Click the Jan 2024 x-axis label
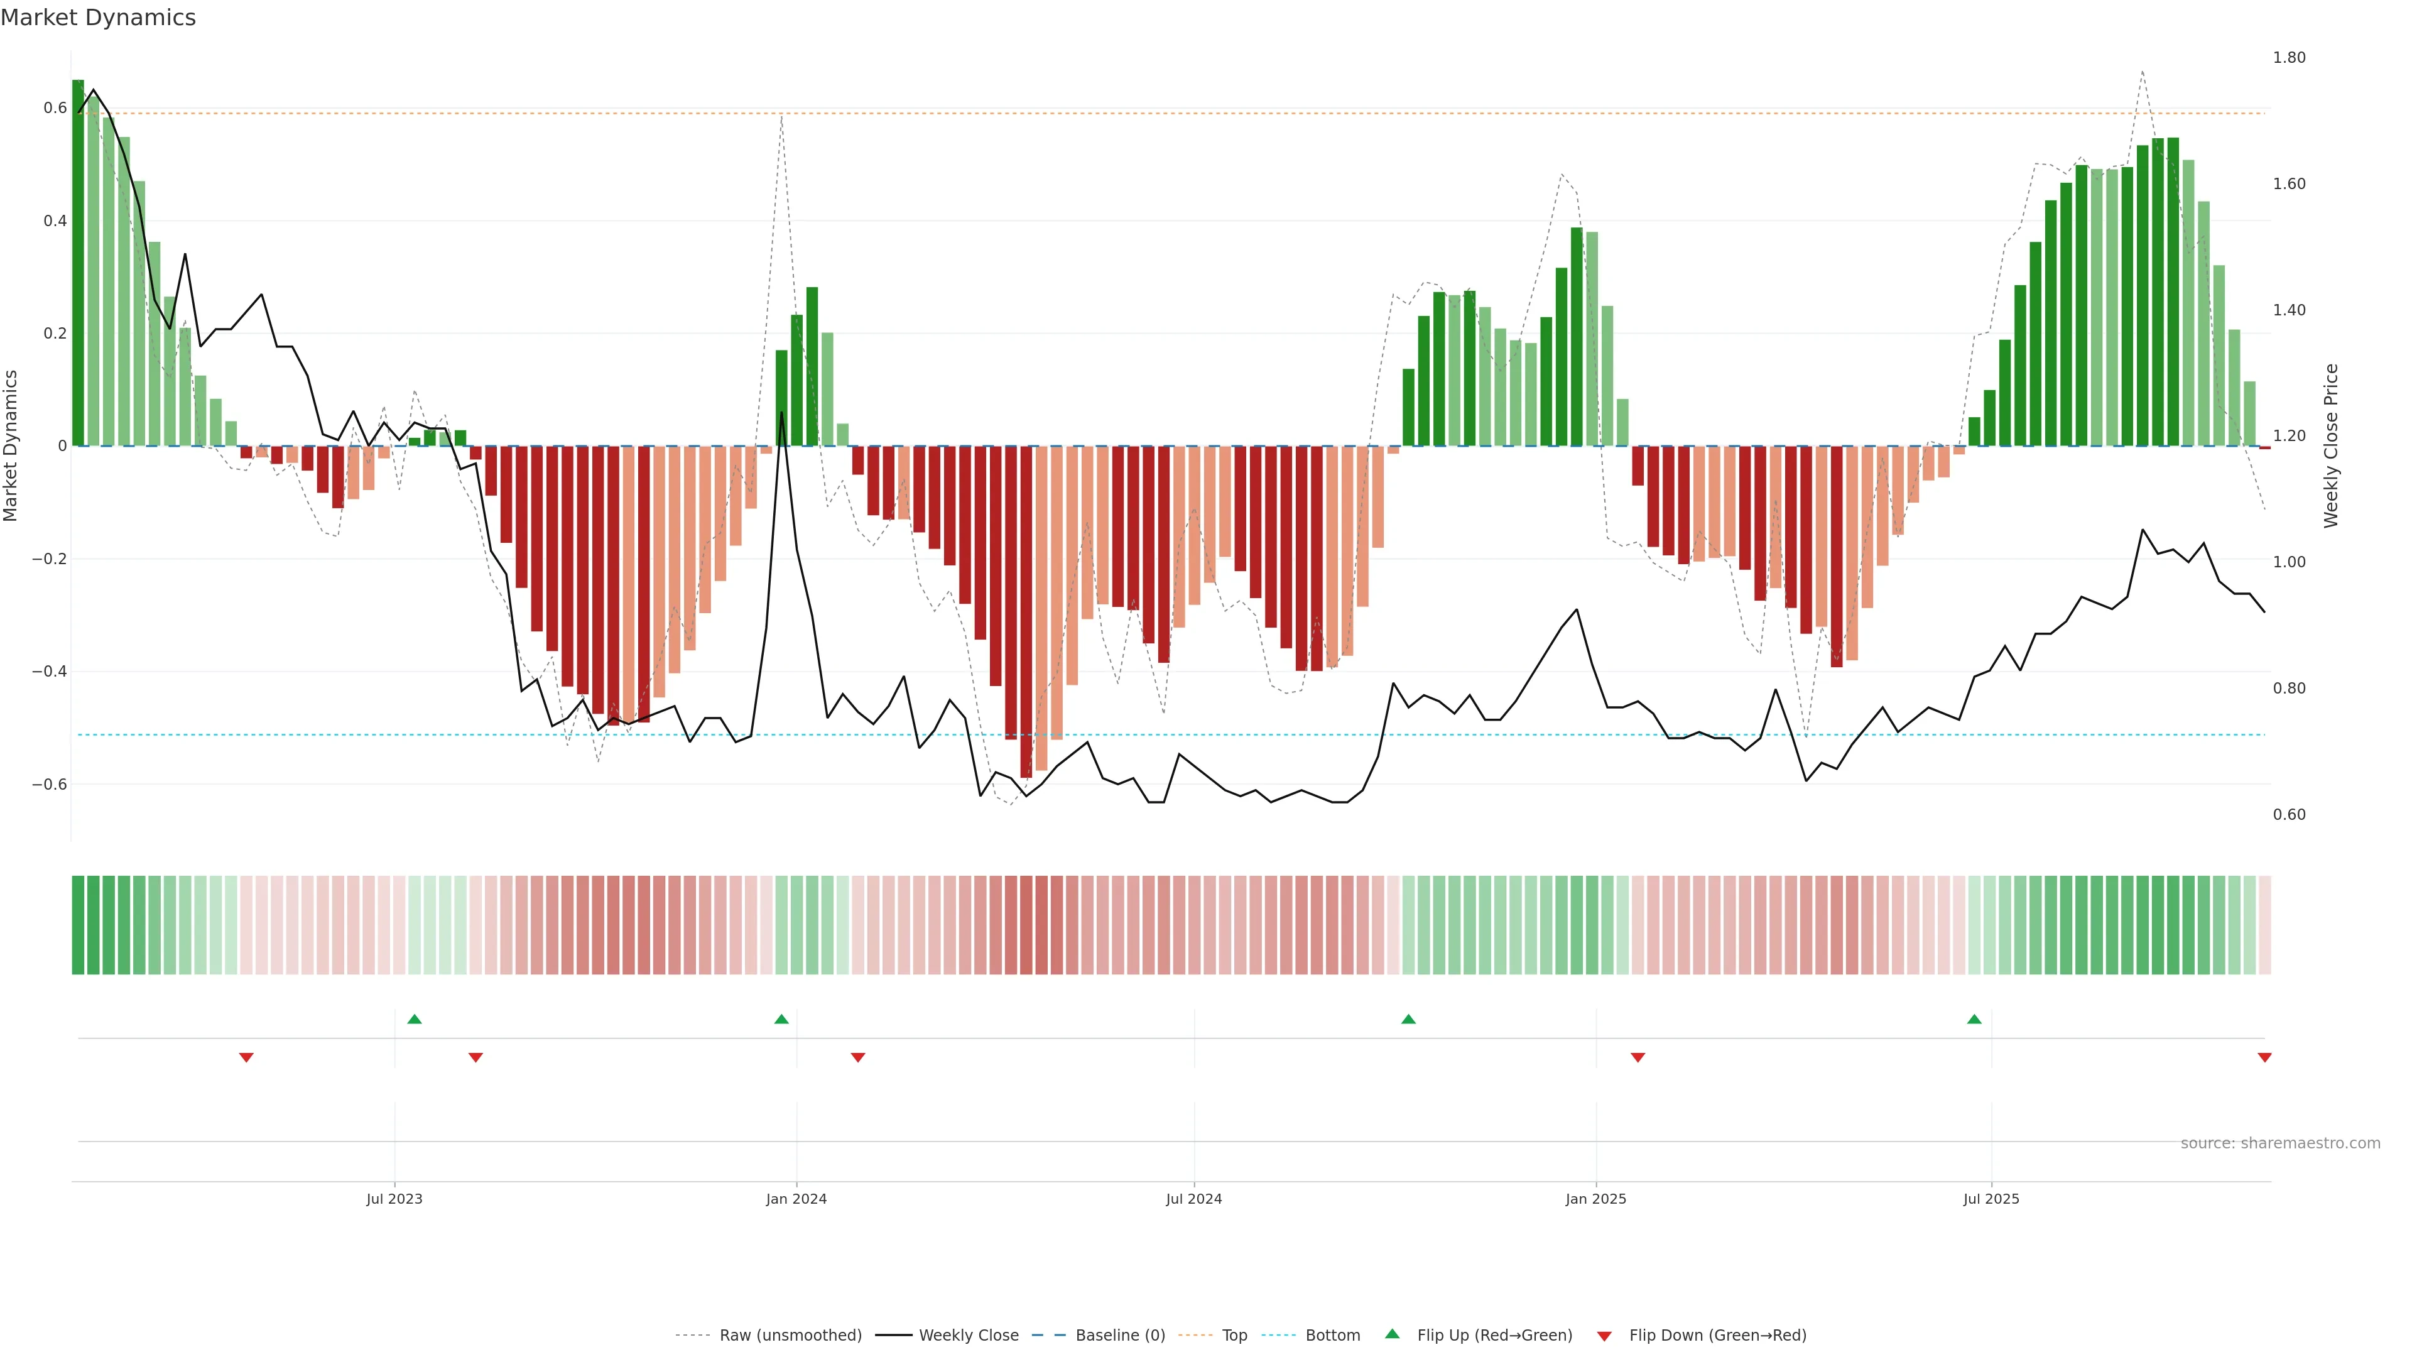Viewport: 2412px width, 1357px height. (796, 1199)
